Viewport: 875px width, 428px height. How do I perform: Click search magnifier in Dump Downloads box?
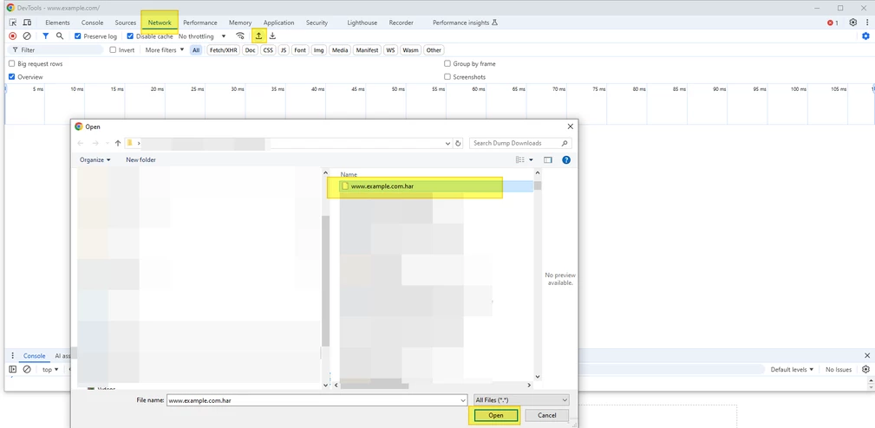[565, 143]
